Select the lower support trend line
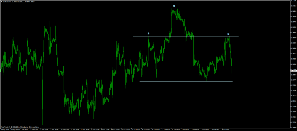 click(186, 81)
